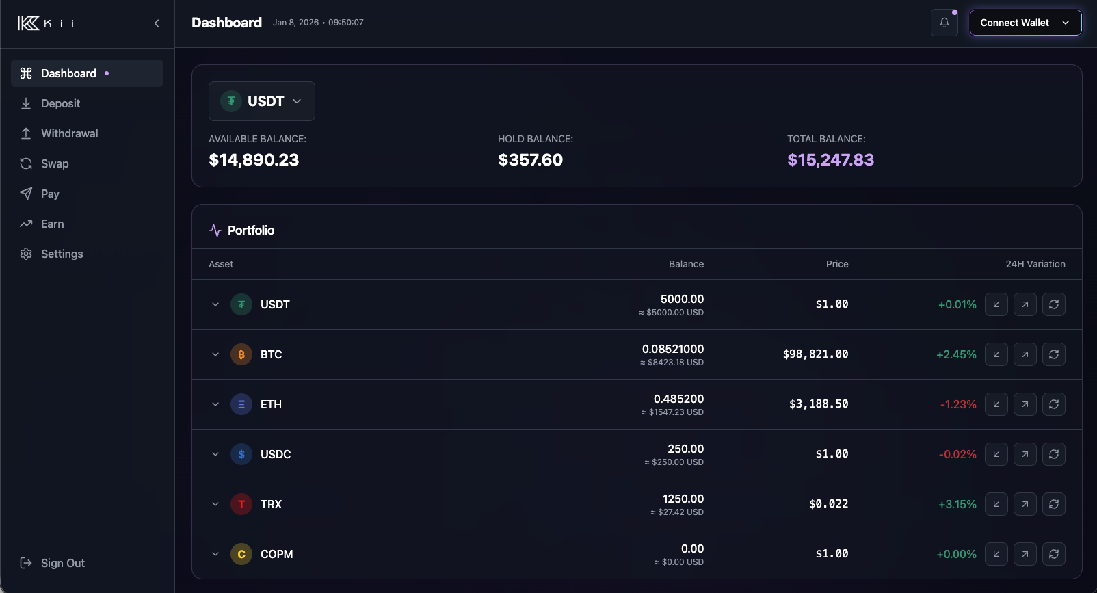This screenshot has height=593, width=1097.
Task: Open the Connect Wallet dropdown
Action: point(1025,23)
